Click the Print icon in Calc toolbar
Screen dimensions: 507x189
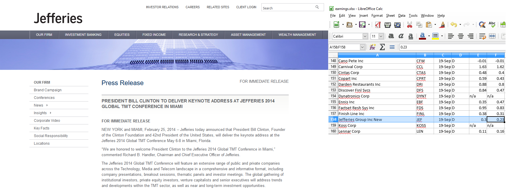[x=388, y=25]
